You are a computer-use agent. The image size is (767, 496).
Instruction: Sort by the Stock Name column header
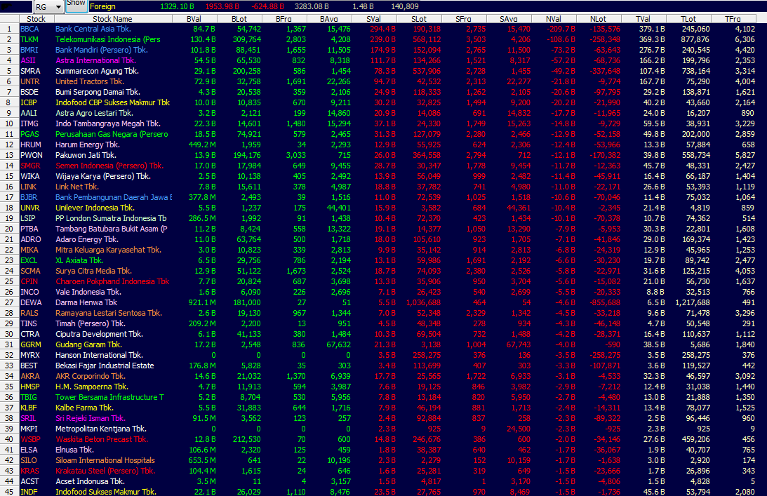[x=112, y=19]
